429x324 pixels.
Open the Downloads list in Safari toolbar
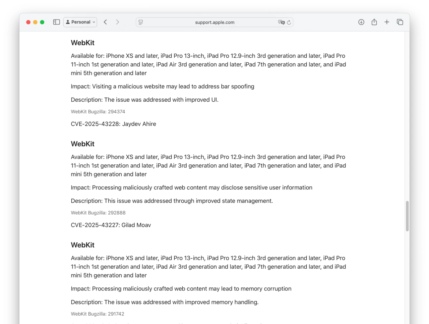click(x=361, y=22)
